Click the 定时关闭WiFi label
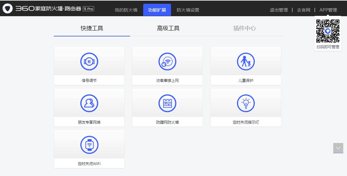This screenshot has height=176, width=347. [x=89, y=164]
